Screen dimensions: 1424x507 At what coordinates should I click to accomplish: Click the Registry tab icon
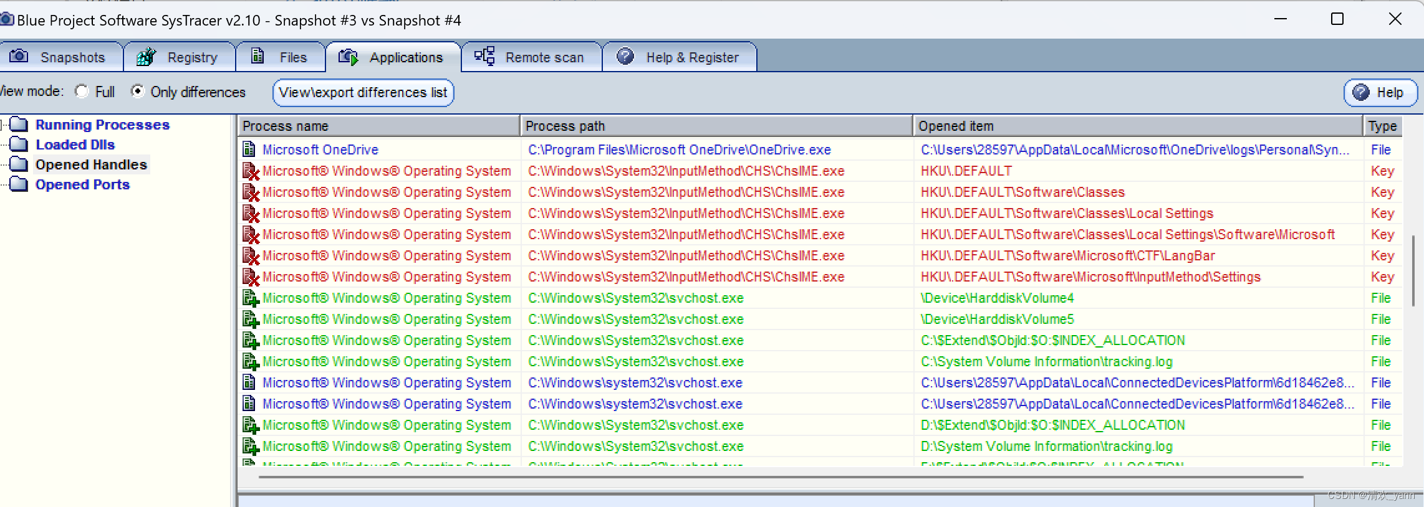[x=146, y=57]
